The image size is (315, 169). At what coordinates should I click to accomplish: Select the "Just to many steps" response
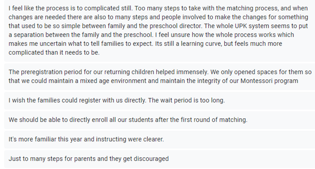click(88, 159)
